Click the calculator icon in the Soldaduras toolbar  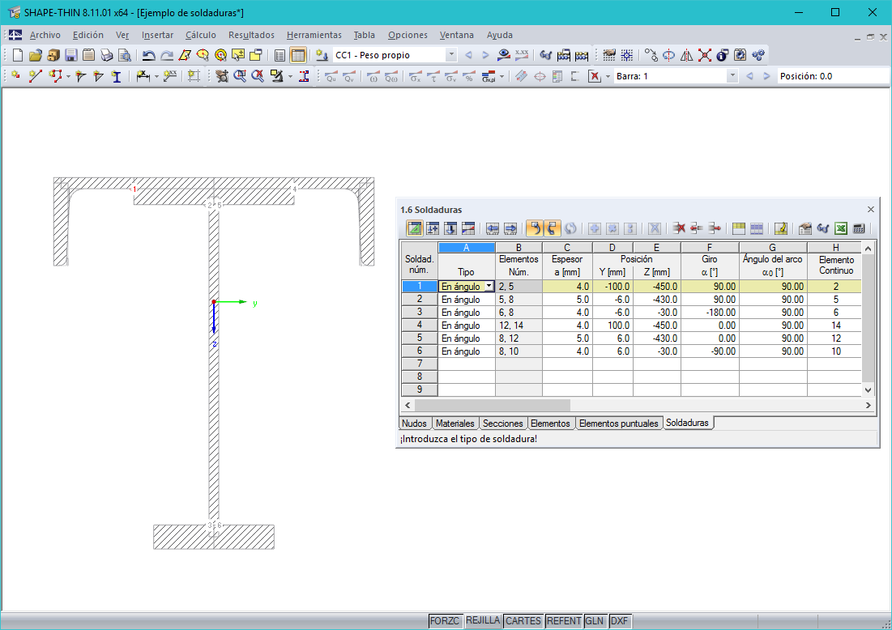(x=859, y=228)
